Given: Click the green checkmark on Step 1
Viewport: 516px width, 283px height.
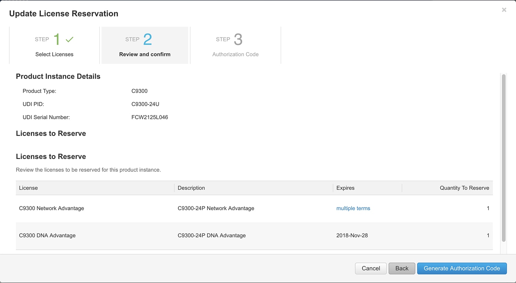Looking at the screenshot, I should click(69, 39).
